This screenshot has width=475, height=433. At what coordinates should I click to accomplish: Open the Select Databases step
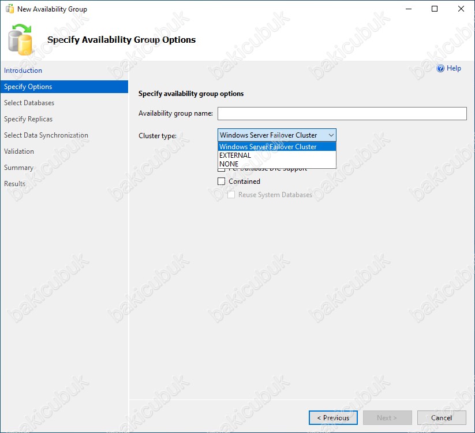[x=29, y=103]
